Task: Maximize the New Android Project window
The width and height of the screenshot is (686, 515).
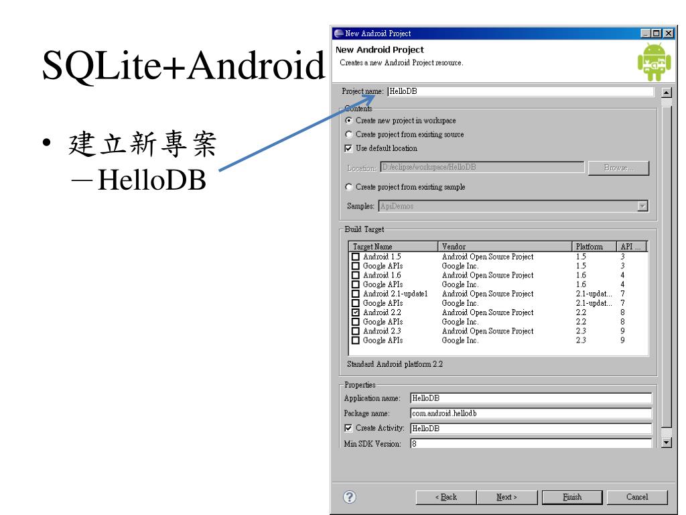Action: tap(657, 34)
